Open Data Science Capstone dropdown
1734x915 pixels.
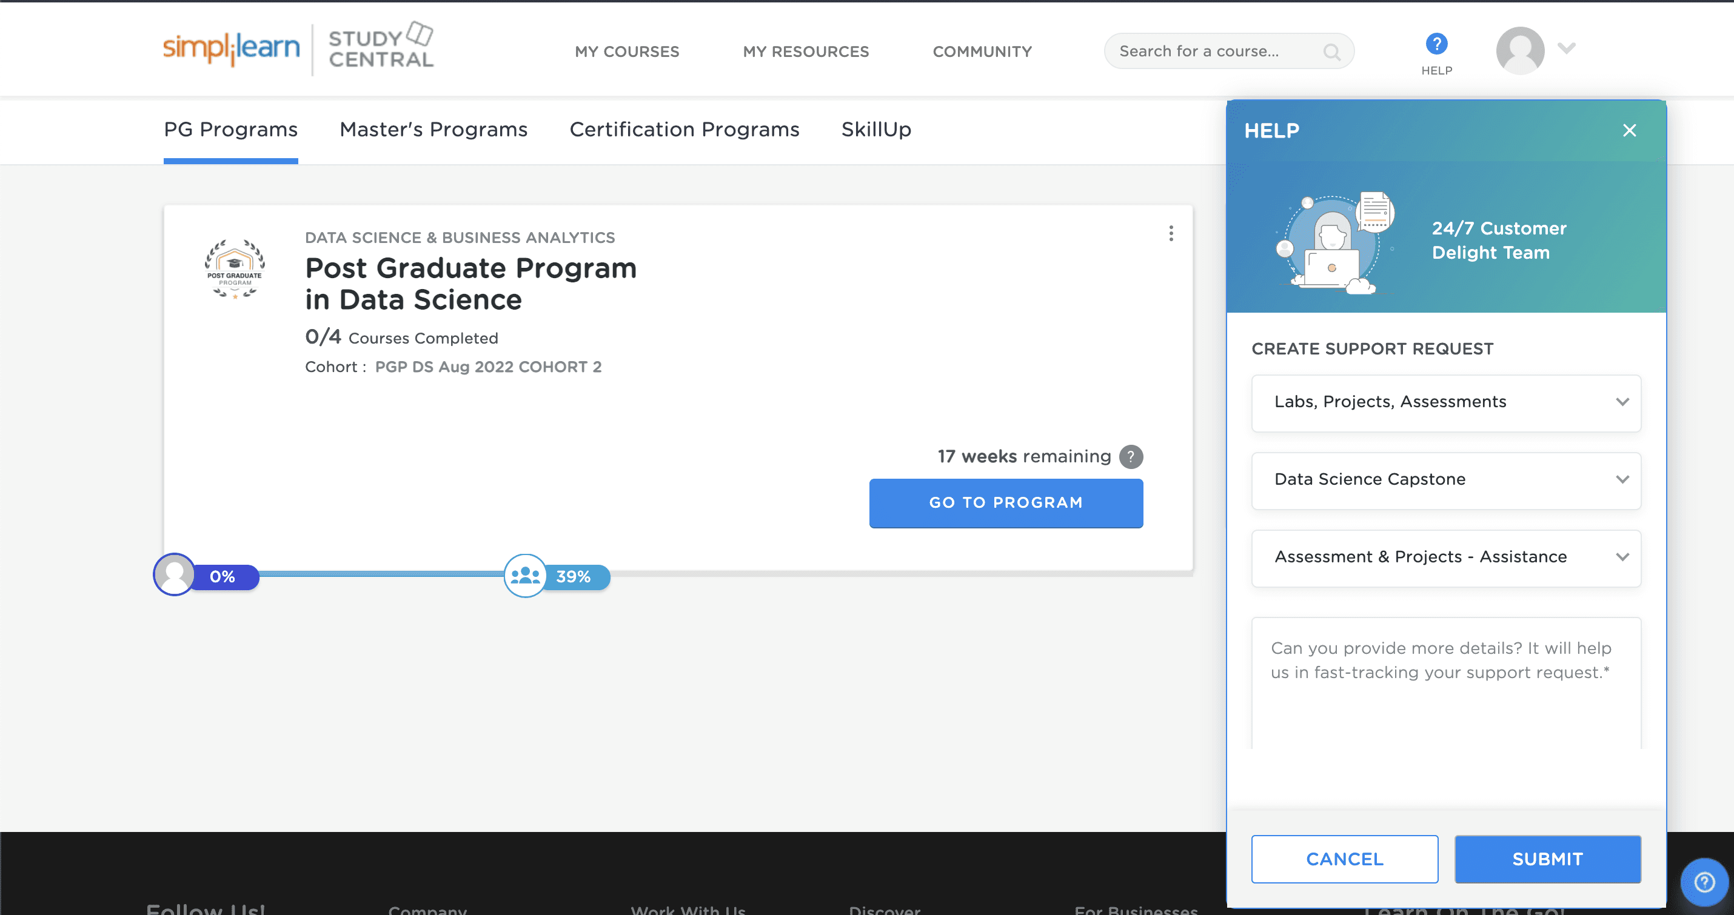coord(1445,480)
